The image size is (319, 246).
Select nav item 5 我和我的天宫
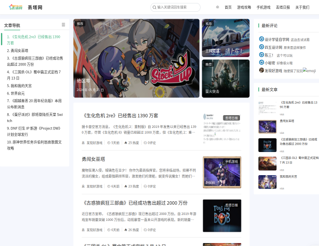click(19, 86)
